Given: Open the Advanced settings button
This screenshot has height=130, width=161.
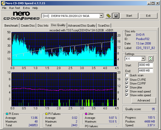Looking at the screenshot, I should (144, 100).
